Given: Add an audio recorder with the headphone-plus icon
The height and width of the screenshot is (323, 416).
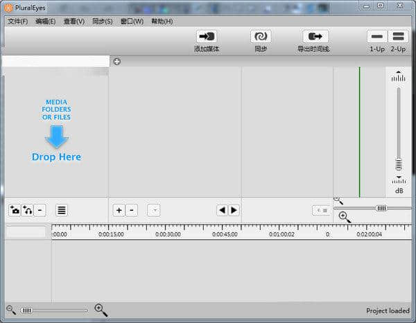Looking at the screenshot, I should [x=28, y=210].
